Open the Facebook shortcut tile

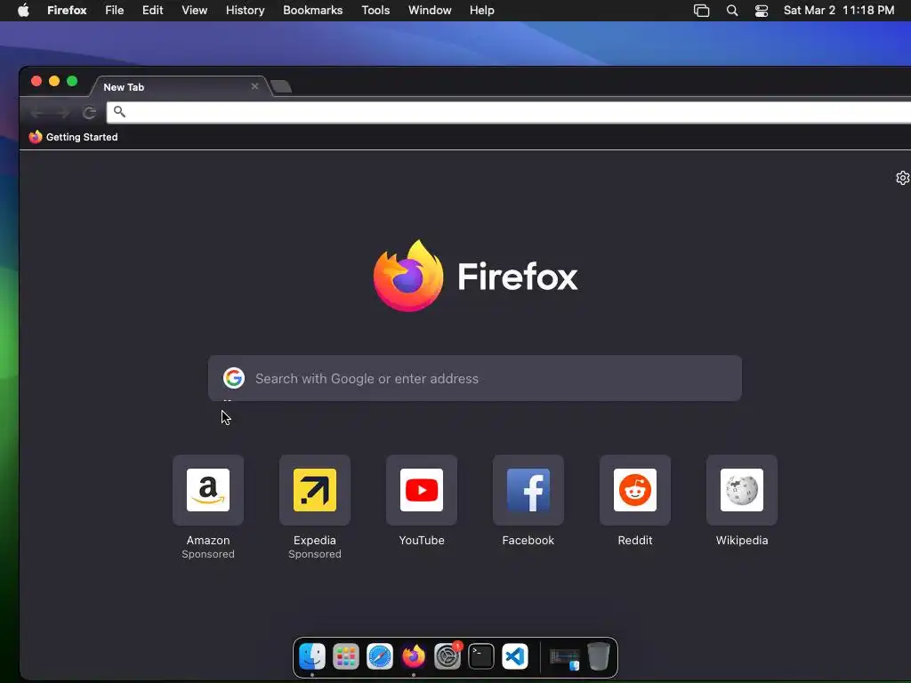coord(528,490)
